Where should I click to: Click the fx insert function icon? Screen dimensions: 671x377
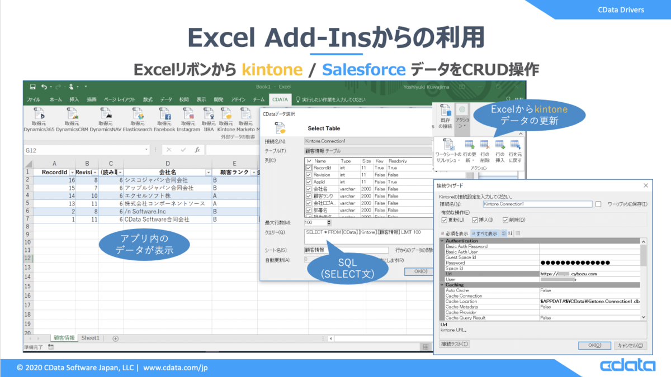click(x=197, y=150)
